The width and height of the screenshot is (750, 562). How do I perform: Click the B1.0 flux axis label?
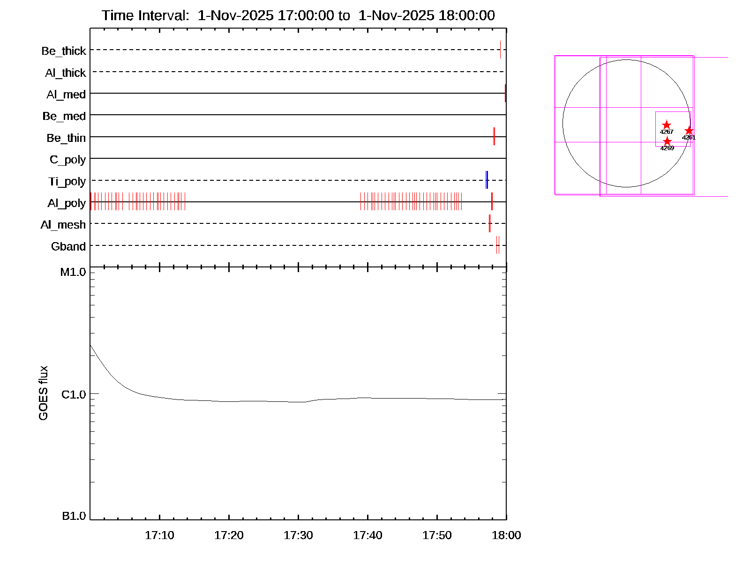pos(74,516)
